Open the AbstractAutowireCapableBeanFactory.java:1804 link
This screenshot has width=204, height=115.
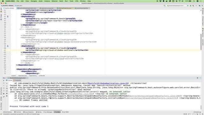[x=155, y=96]
